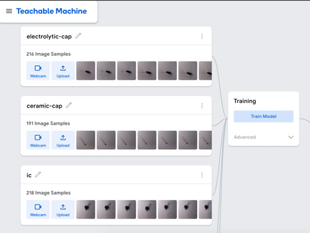This screenshot has height=233, width=310.
Task: Upload images to the ic class
Action: tap(63, 209)
